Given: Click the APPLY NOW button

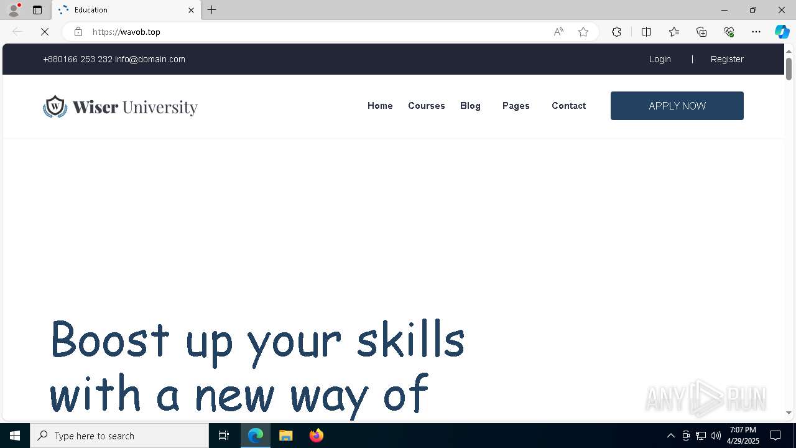Looking at the screenshot, I should point(677,106).
